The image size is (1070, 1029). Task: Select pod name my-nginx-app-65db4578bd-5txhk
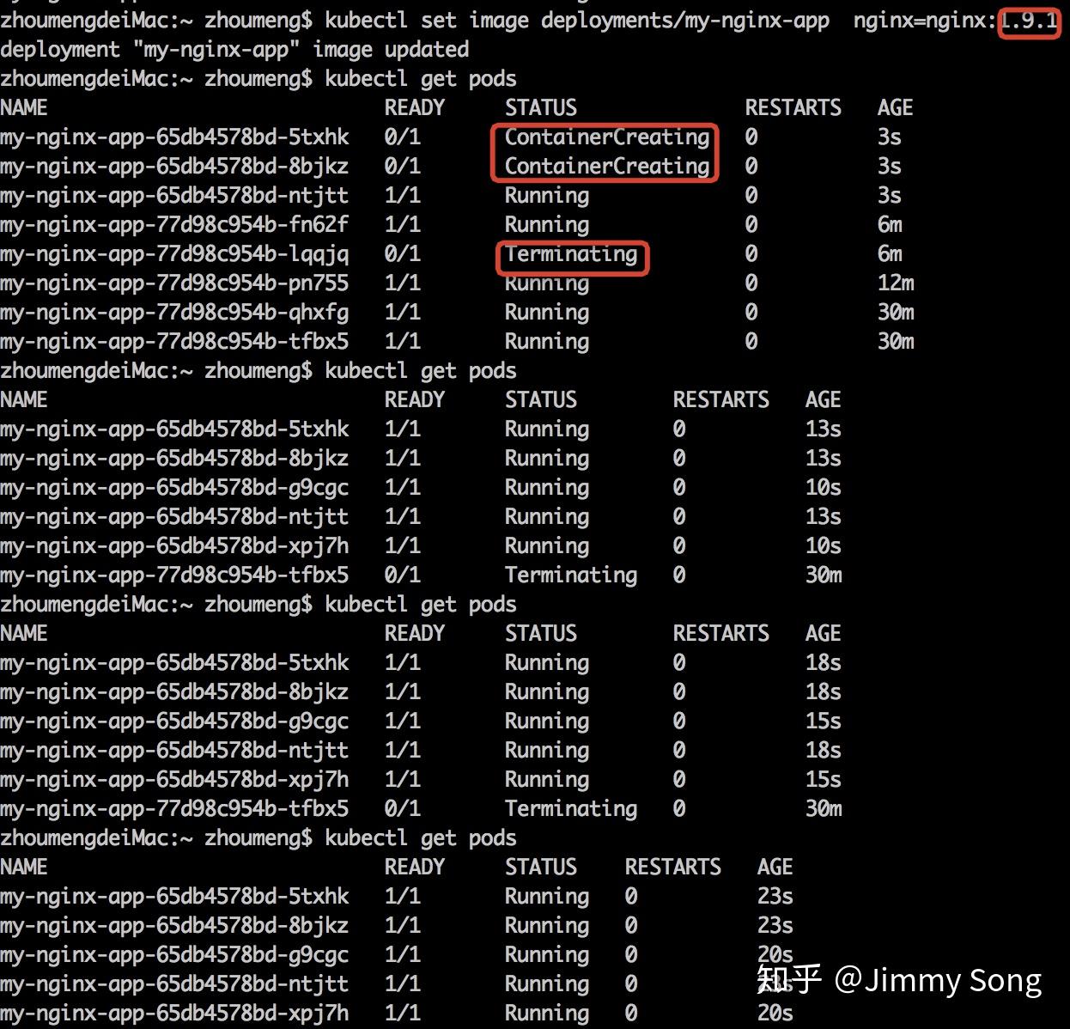click(175, 137)
